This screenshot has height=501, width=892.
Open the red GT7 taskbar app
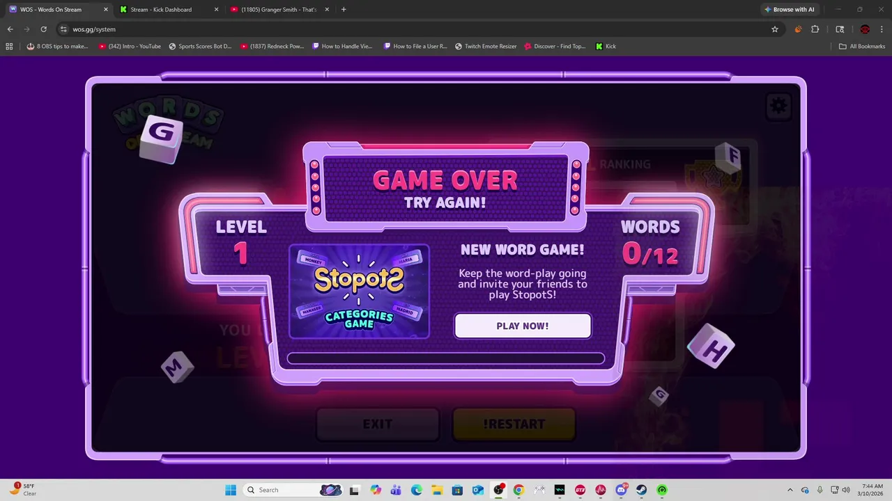tap(580, 490)
